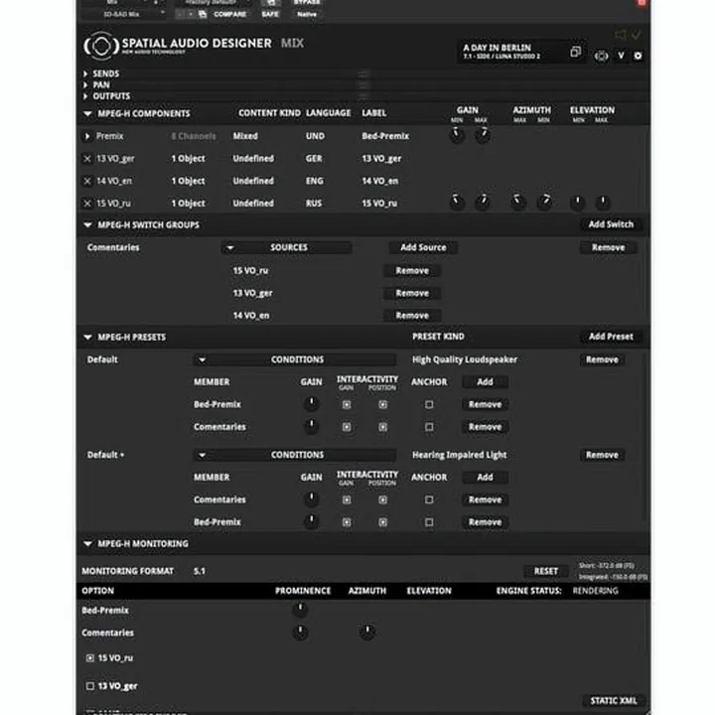Expand the PAN section
Viewport: 715px width, 715px height.
pyautogui.click(x=85, y=84)
